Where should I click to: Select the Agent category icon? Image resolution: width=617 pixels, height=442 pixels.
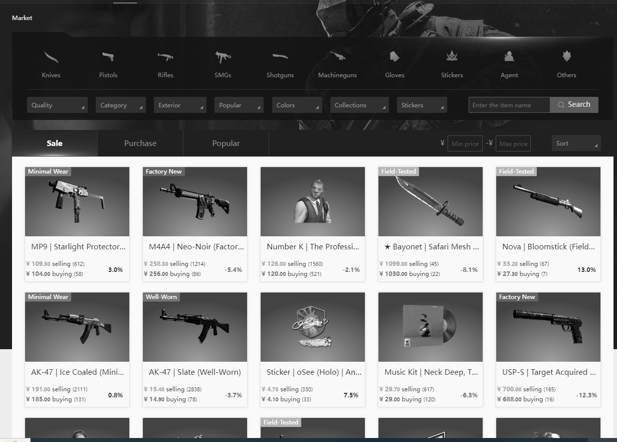pos(509,56)
